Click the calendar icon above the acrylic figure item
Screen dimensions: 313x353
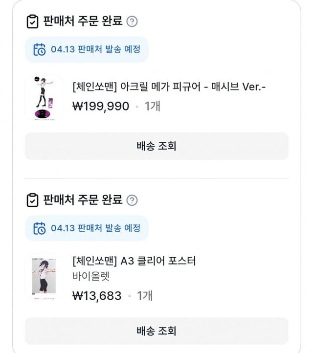tap(40, 49)
